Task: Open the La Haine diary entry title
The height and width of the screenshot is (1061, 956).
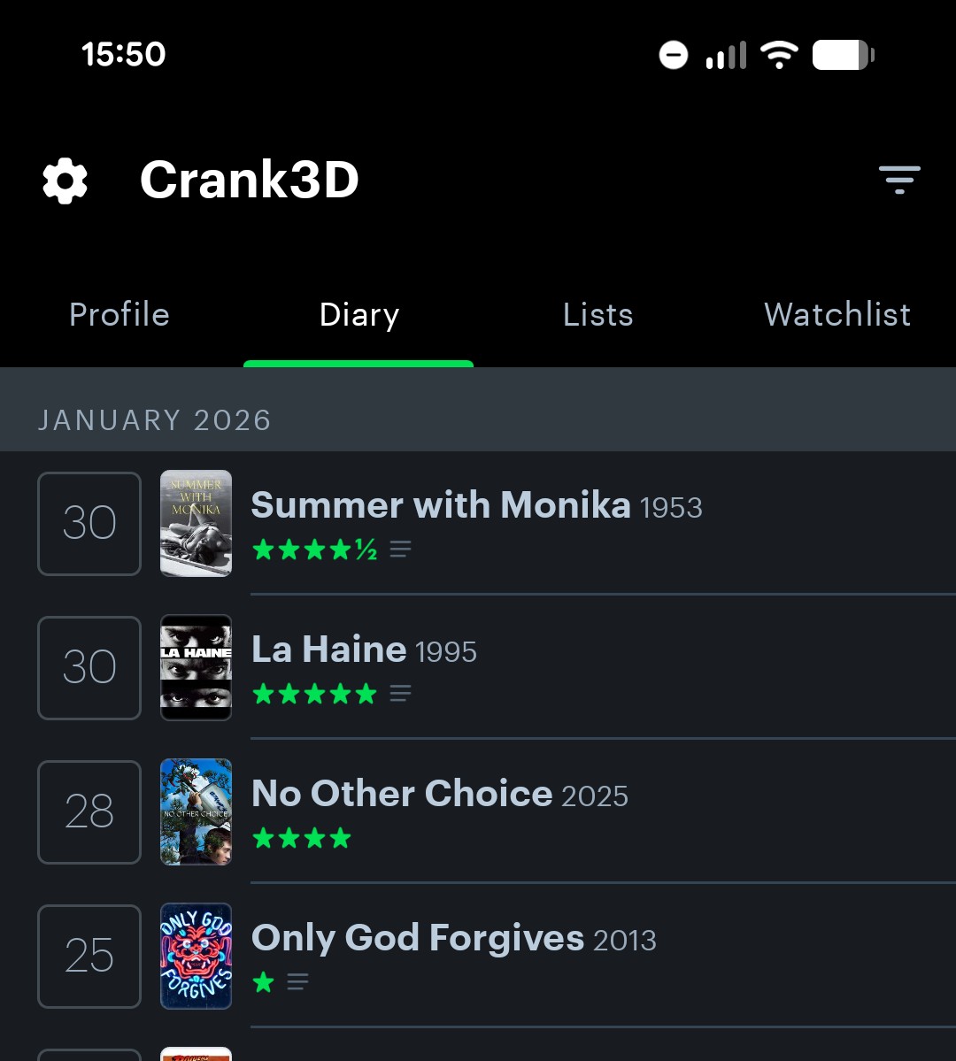Action: point(329,650)
